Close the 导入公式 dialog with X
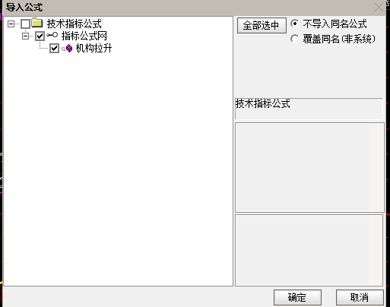390x307 pixels. [x=379, y=8]
